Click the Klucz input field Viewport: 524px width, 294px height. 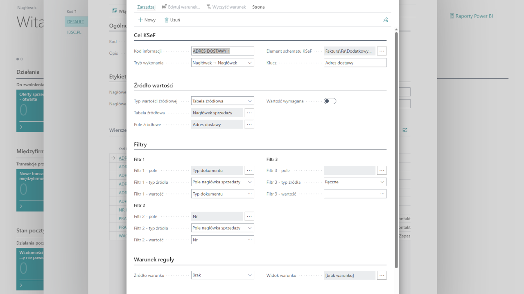355,63
